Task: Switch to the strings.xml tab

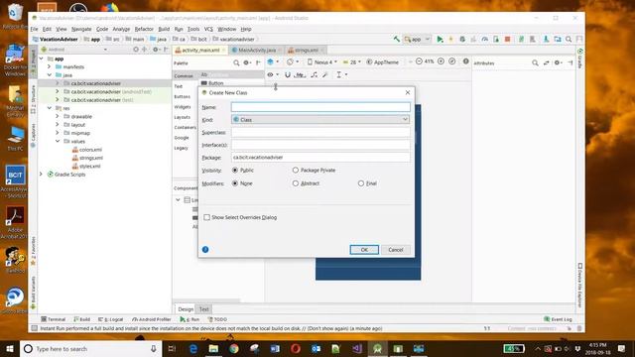Action: 306,51
